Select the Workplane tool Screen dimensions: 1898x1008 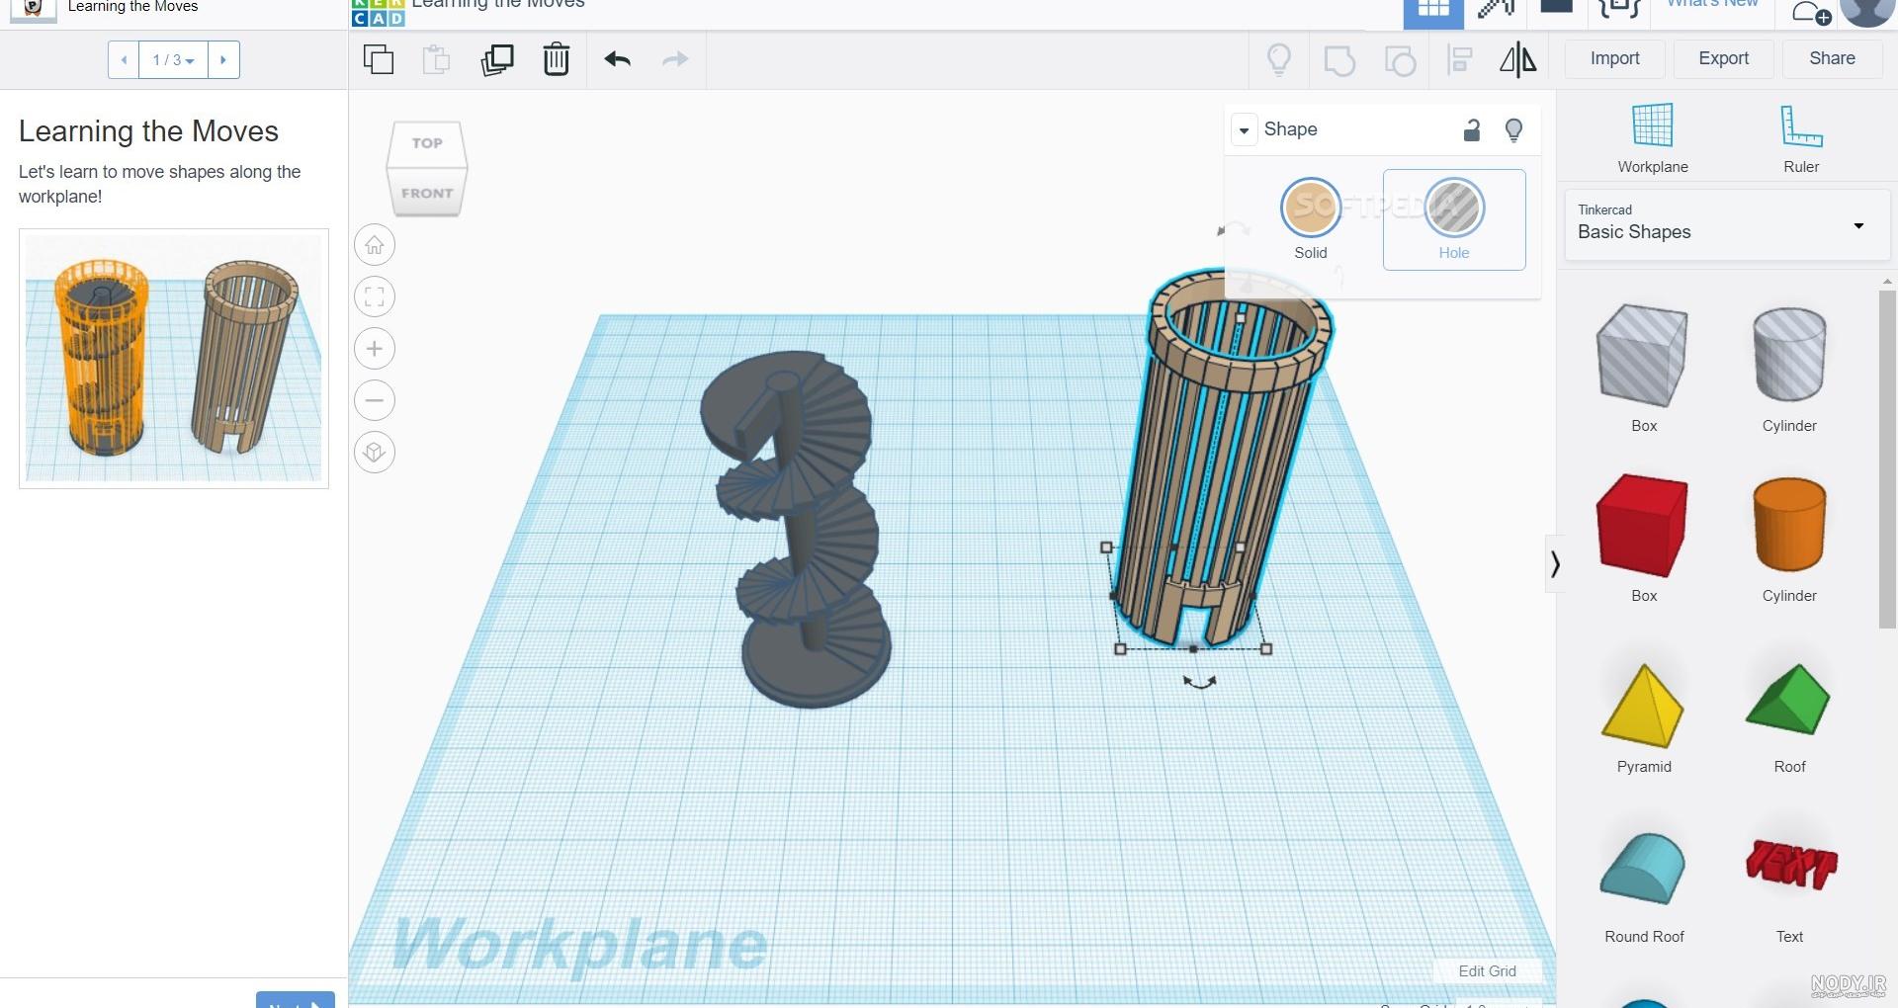[1653, 138]
